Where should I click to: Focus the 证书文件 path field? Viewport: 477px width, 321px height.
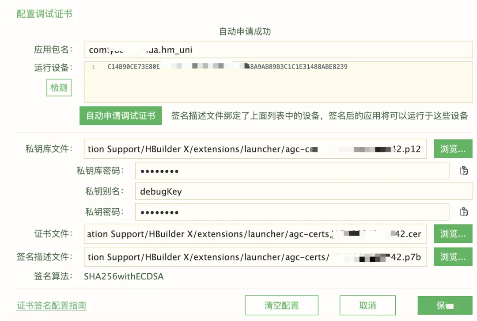coord(255,234)
